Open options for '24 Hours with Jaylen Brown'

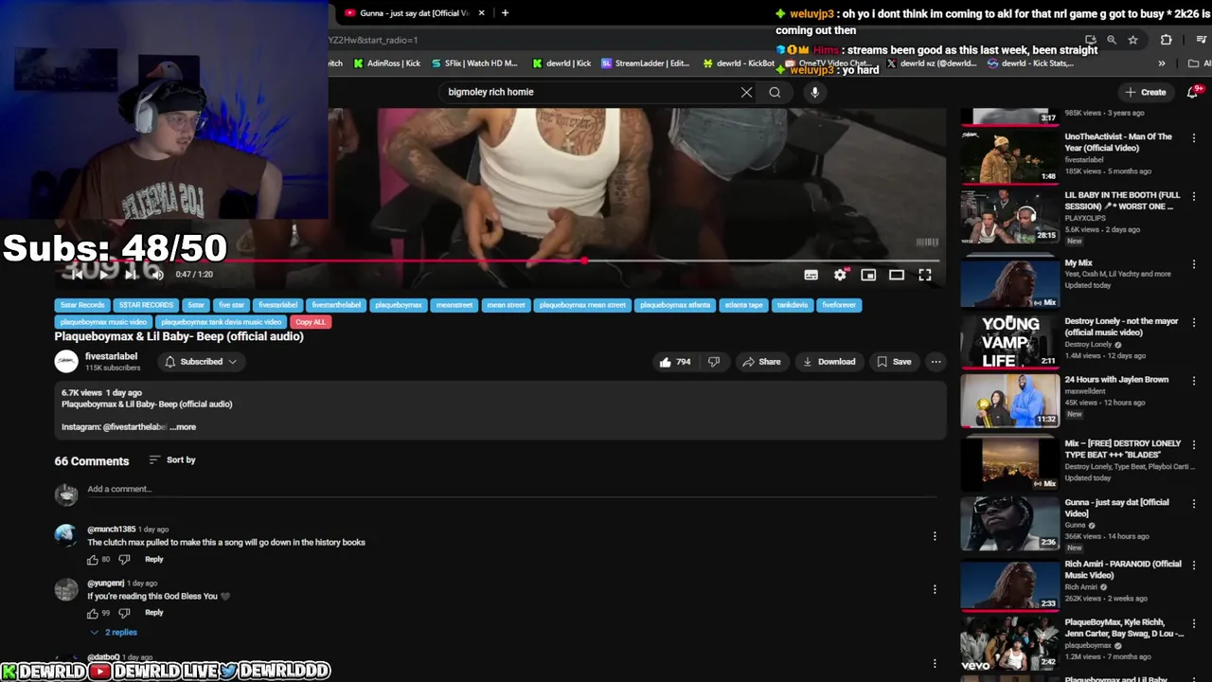[1194, 382]
